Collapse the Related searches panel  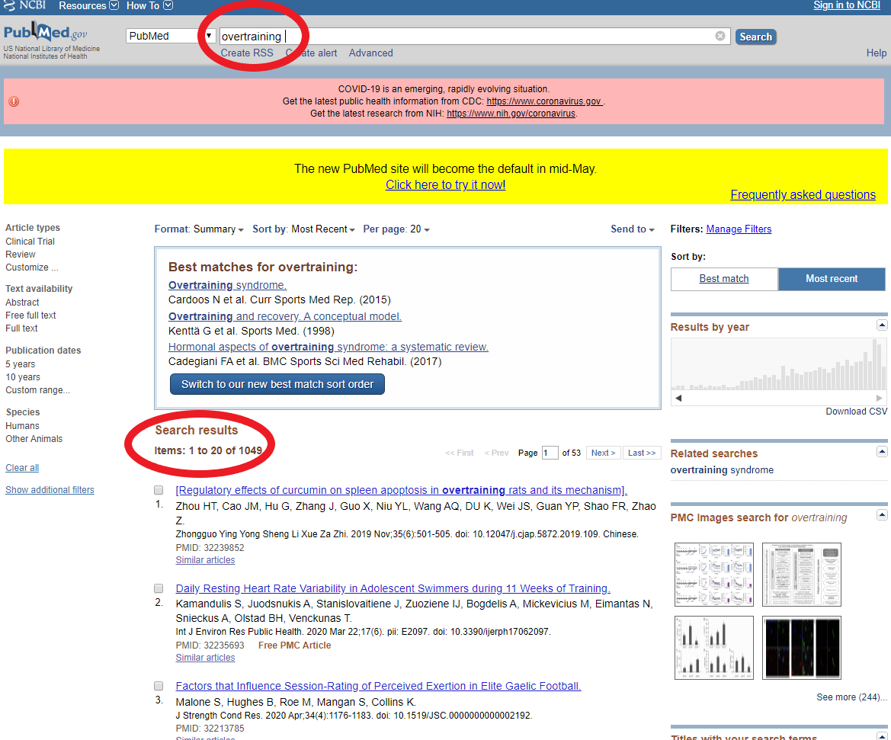881,451
